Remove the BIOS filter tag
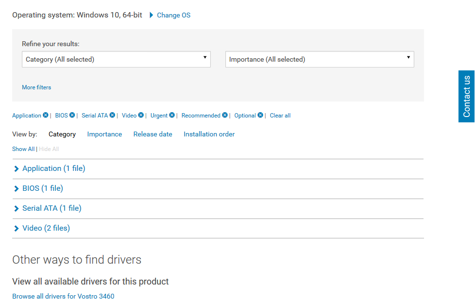Image resolution: width=475 pixels, height=302 pixels. pyautogui.click(x=72, y=115)
